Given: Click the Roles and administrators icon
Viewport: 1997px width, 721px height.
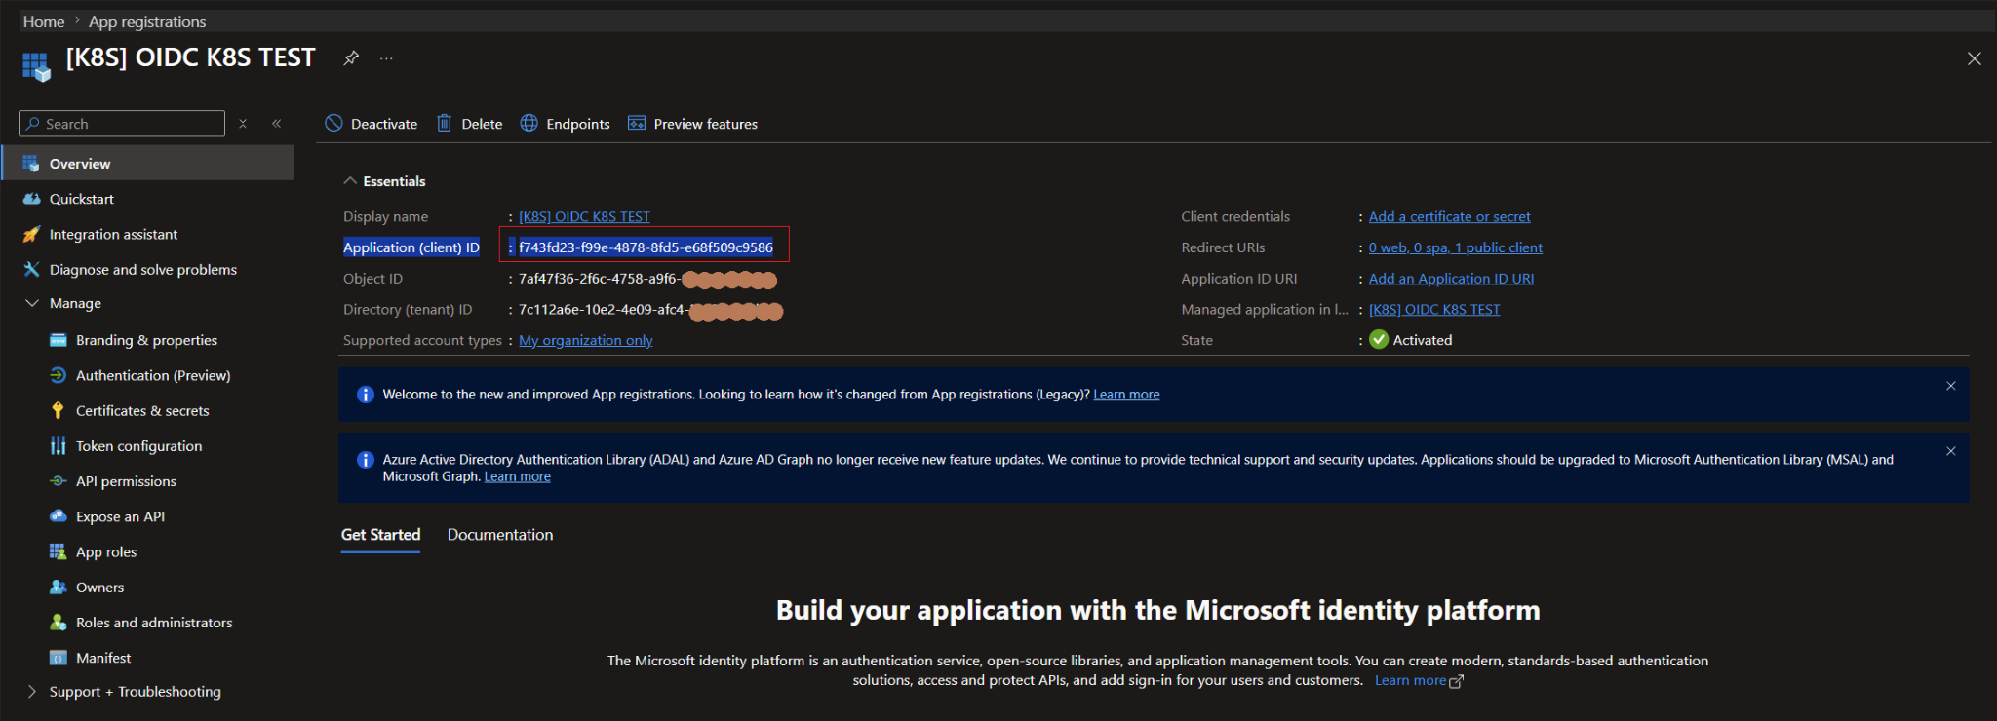Looking at the screenshot, I should coord(59,622).
